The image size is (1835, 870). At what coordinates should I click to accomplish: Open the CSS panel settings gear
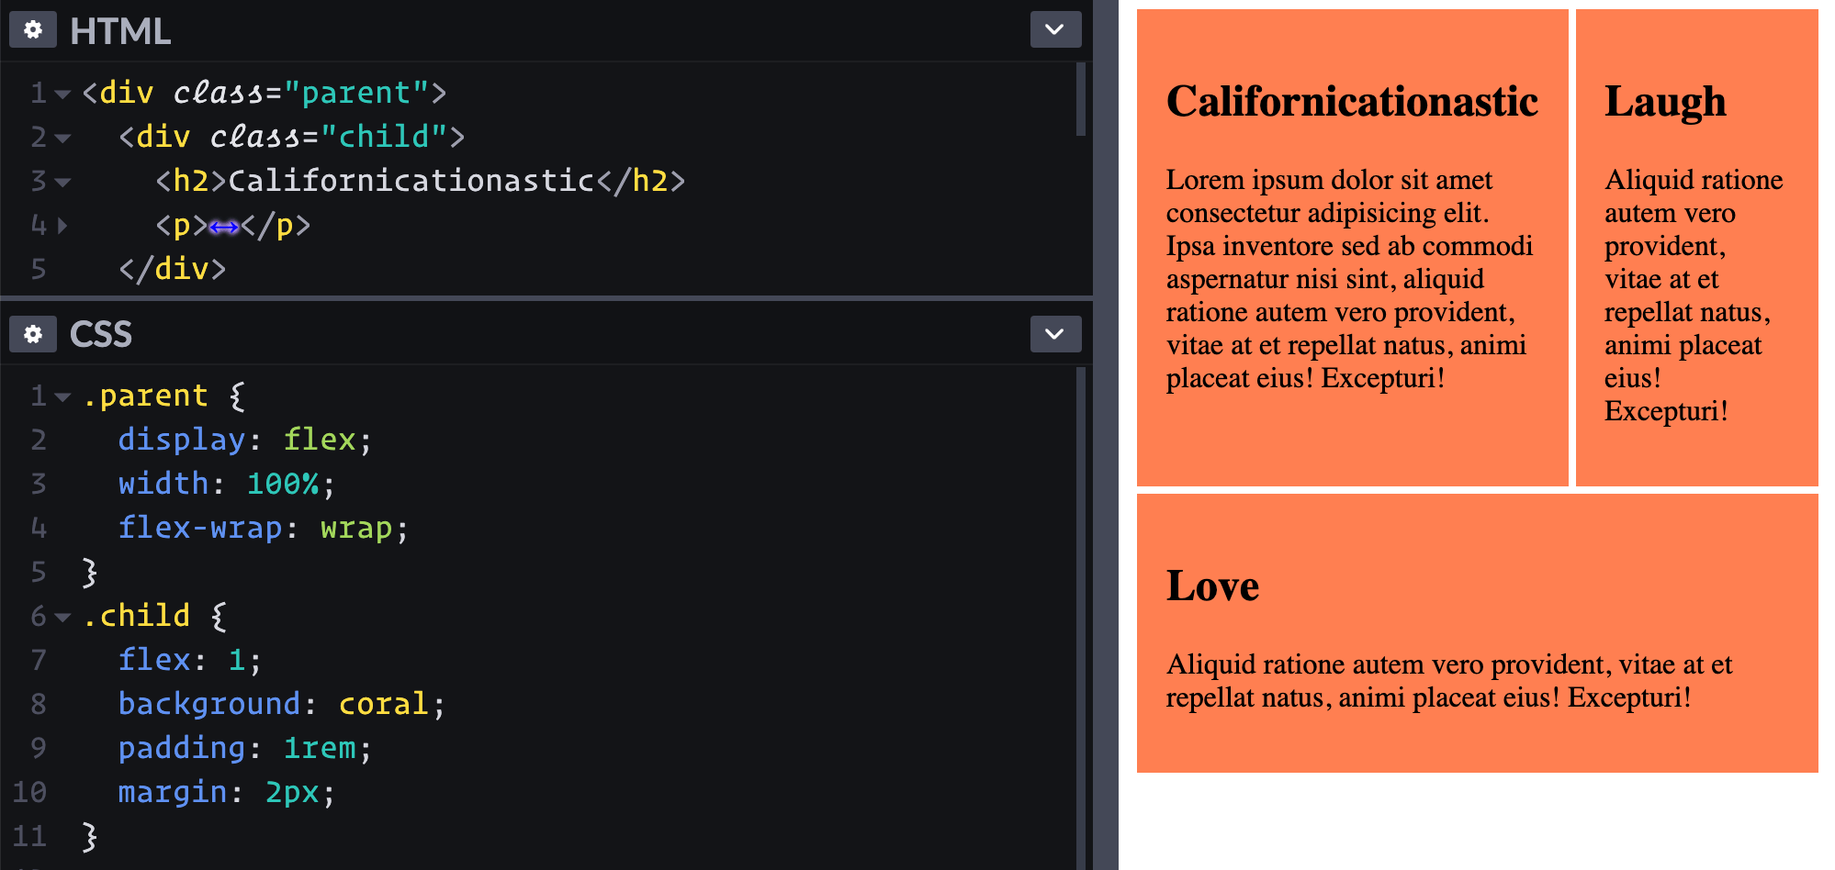(33, 334)
